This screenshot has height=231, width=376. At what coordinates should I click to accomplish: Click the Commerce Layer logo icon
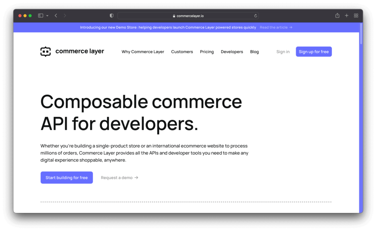coord(45,52)
